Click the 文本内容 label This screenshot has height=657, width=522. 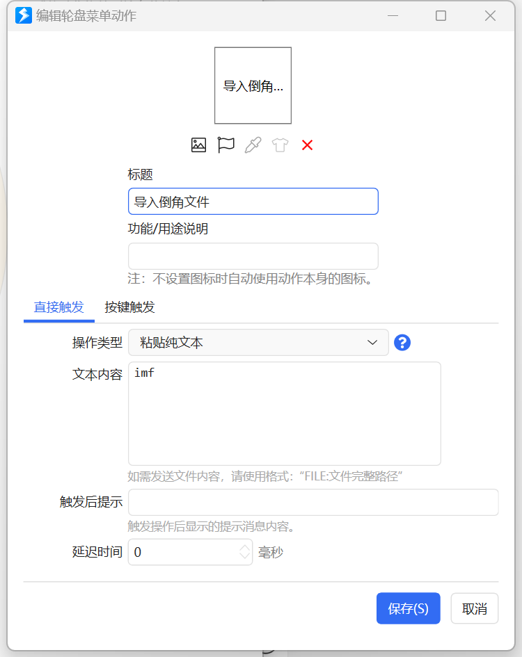pyautogui.click(x=97, y=374)
